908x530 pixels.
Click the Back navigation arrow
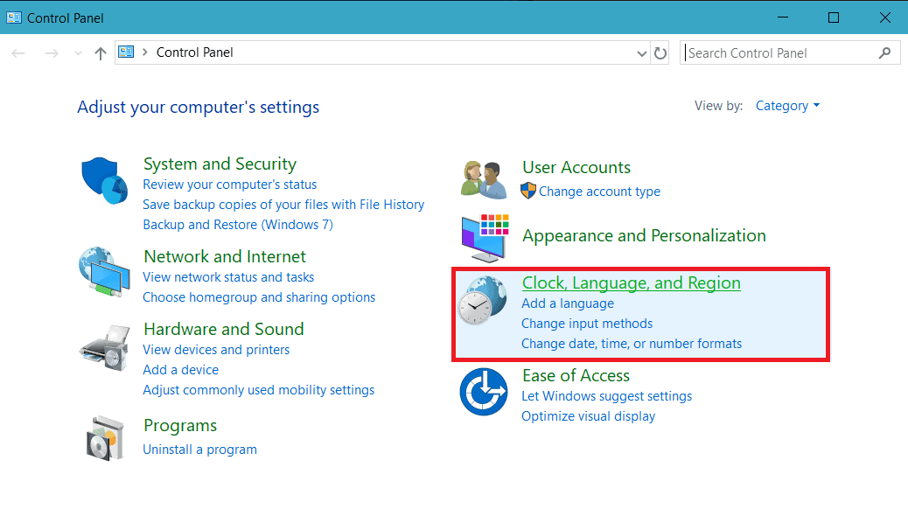tap(18, 54)
